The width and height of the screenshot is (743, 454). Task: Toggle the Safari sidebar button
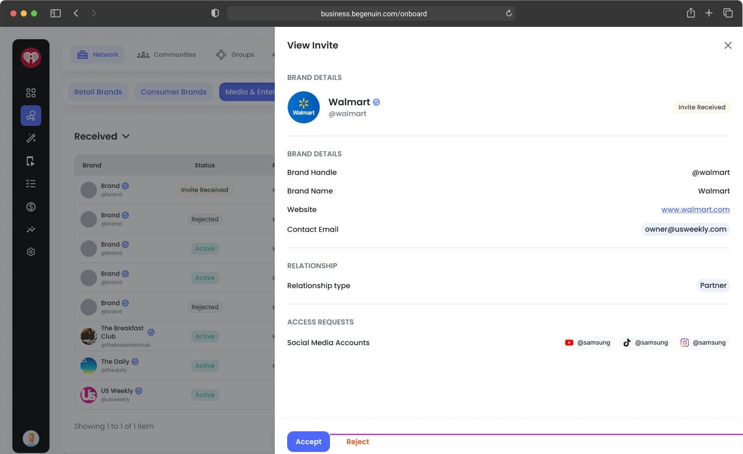[x=56, y=13]
